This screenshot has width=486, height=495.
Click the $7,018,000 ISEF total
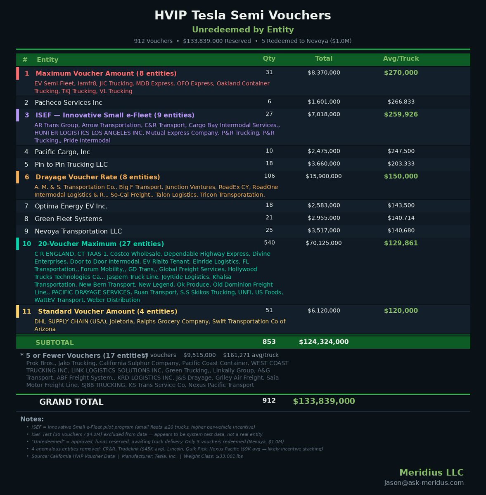click(324, 114)
